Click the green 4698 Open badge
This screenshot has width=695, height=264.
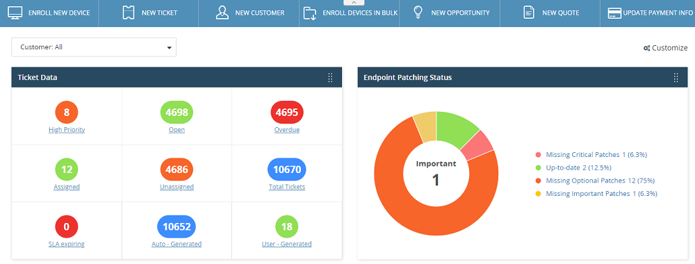177,112
